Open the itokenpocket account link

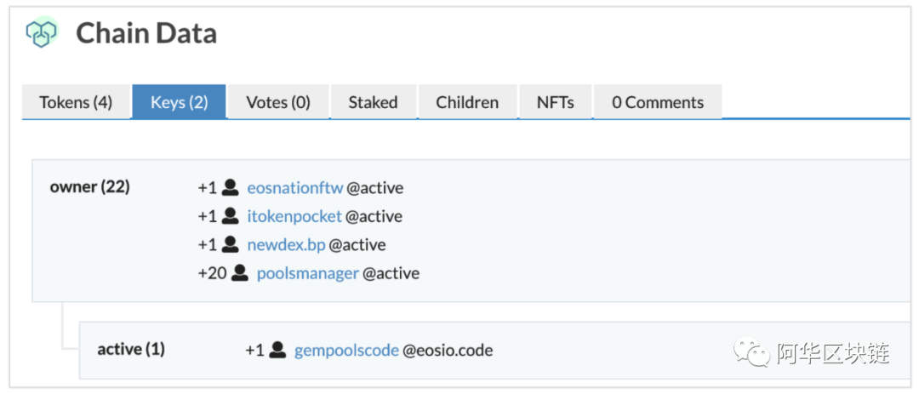point(294,216)
